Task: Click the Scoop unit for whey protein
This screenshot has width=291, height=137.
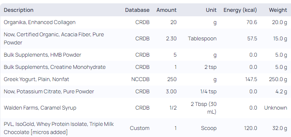Action: tap(208, 128)
